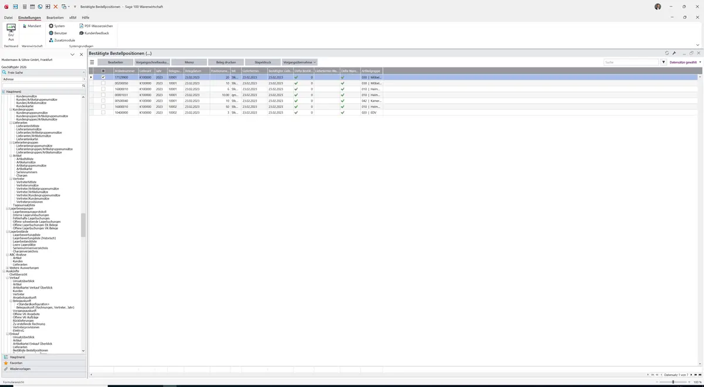Toggle the select-all checkbox in the table header
This screenshot has width=704, height=387.
[x=103, y=71]
